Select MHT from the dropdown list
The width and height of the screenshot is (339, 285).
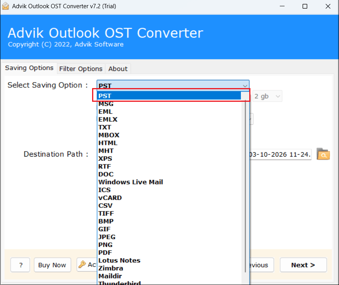point(169,151)
